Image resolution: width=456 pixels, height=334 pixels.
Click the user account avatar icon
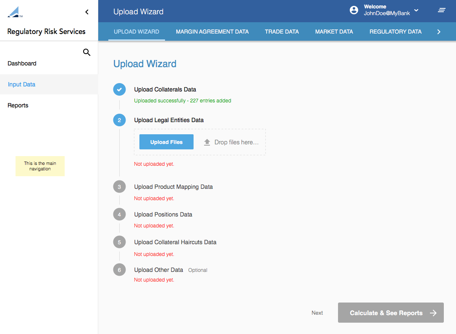pos(354,10)
